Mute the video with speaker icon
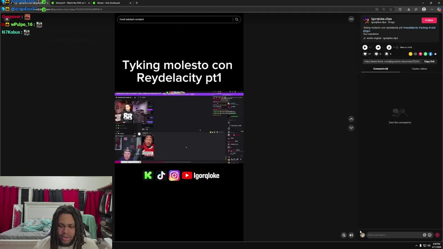This screenshot has height=249, width=443. tap(351, 235)
